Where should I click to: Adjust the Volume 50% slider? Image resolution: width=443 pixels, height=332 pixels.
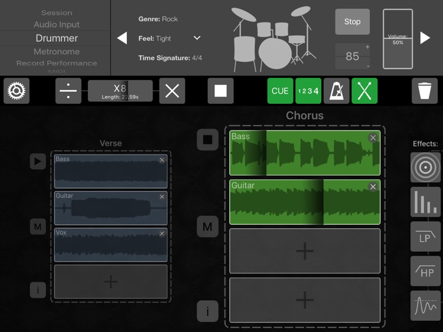coord(398,39)
